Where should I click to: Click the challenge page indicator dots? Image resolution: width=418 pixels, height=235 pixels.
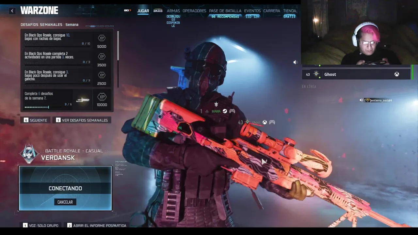[x=100, y=26]
